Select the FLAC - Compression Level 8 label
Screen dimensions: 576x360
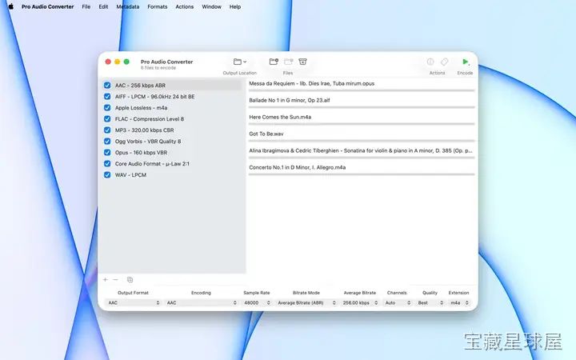[x=150, y=119]
